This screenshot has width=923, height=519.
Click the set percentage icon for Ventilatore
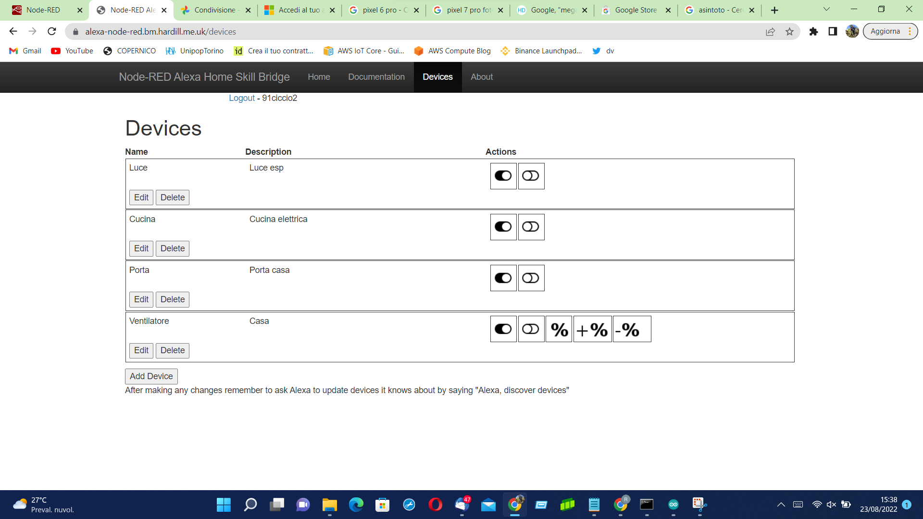[559, 329]
